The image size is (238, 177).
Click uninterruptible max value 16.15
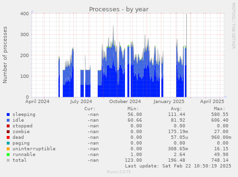tap(221, 149)
